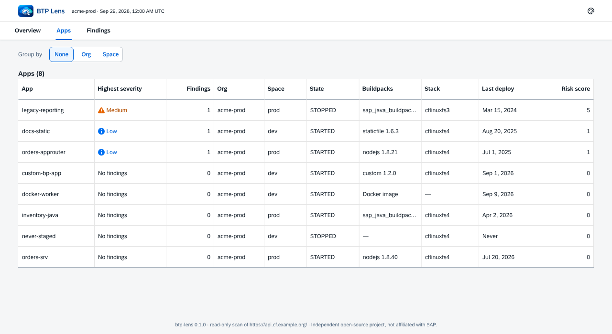Click the nodejs 1.8.40 buildpack cell

(380, 257)
